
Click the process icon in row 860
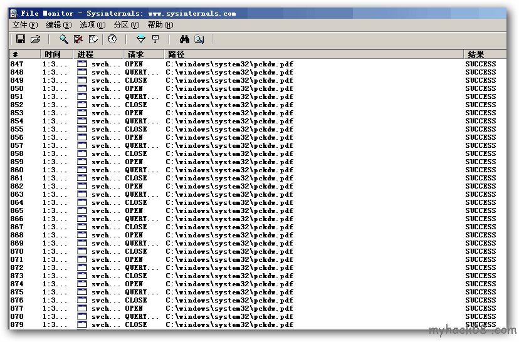(82, 170)
